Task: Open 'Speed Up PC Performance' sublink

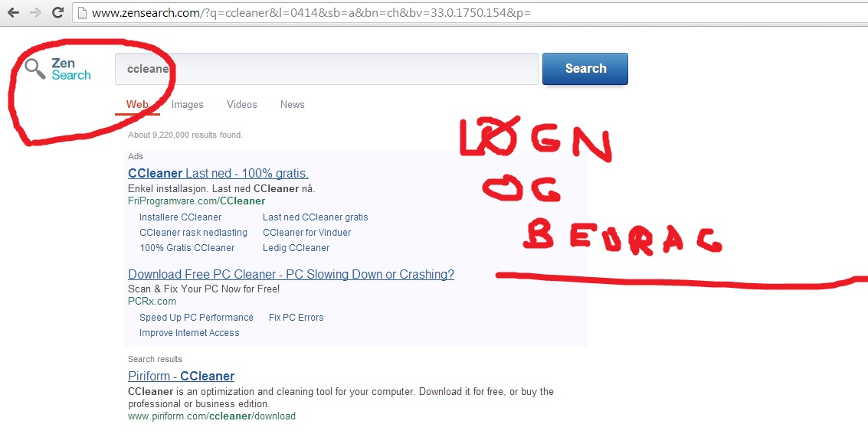Action: click(197, 318)
